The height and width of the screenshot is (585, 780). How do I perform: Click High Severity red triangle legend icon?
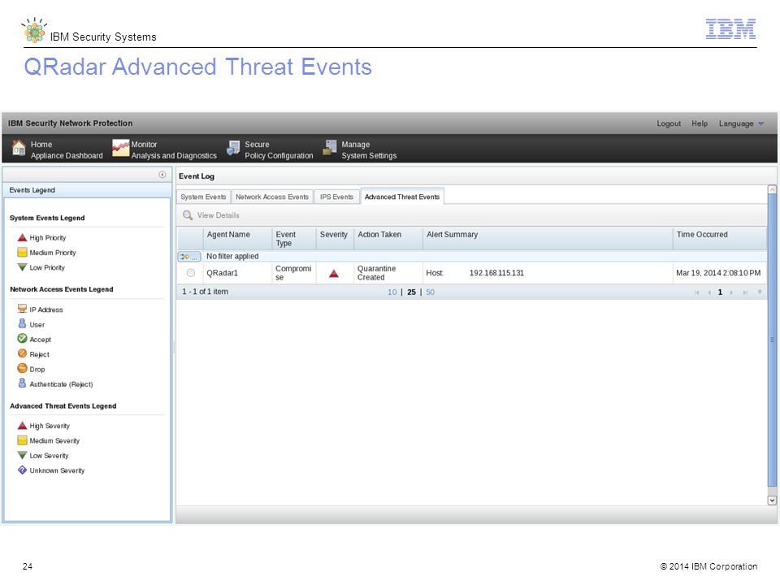coord(23,426)
